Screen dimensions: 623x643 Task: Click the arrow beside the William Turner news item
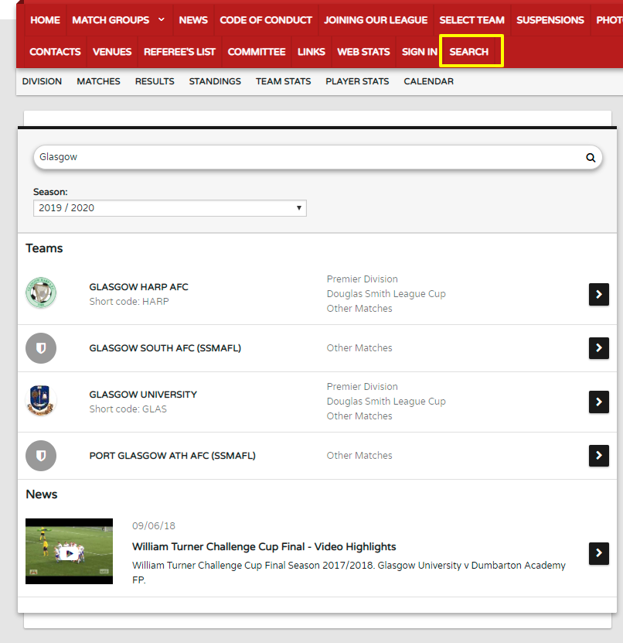[x=599, y=553]
